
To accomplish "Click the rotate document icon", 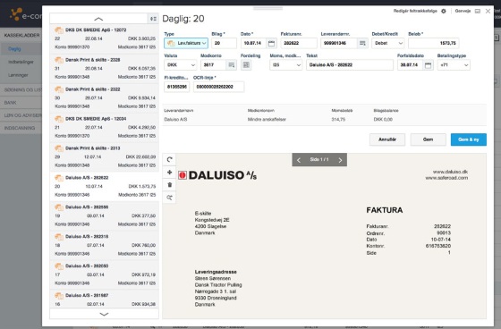I will [x=169, y=159].
